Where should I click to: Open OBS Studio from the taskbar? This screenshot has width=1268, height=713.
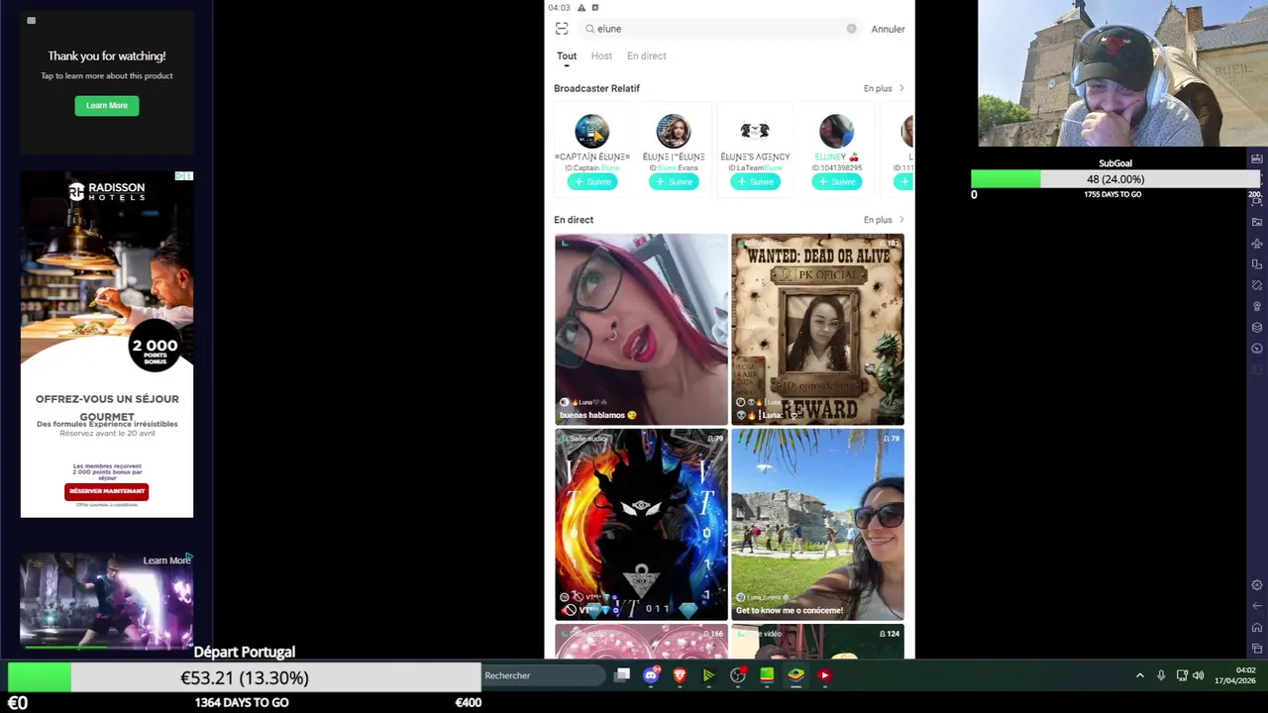pyautogui.click(x=738, y=675)
